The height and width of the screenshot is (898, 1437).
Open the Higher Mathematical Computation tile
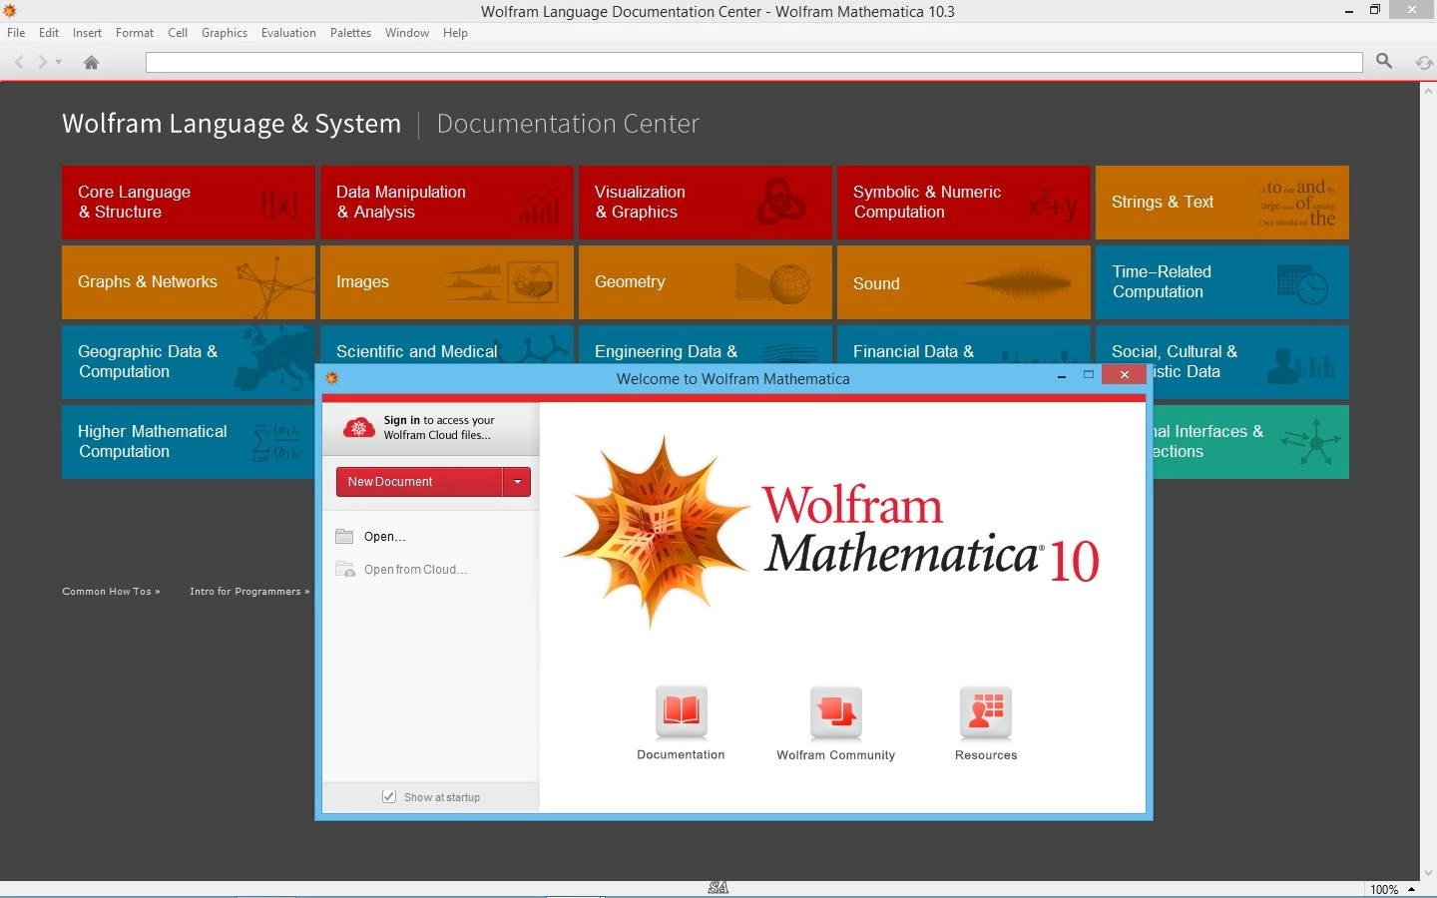click(x=189, y=442)
